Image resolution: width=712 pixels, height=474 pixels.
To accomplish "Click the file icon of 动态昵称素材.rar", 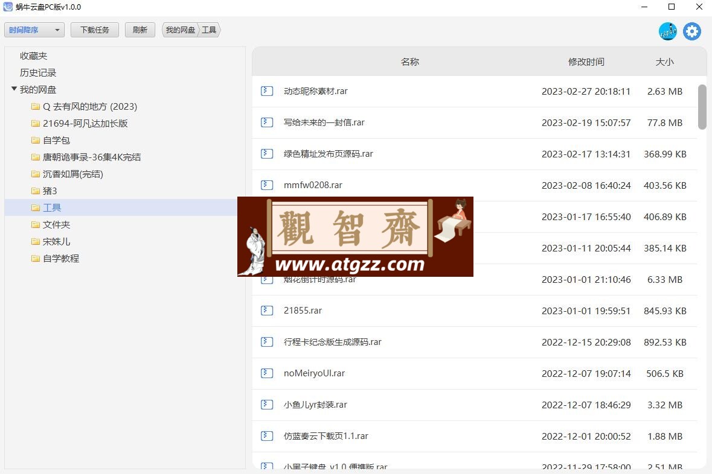I will [267, 91].
